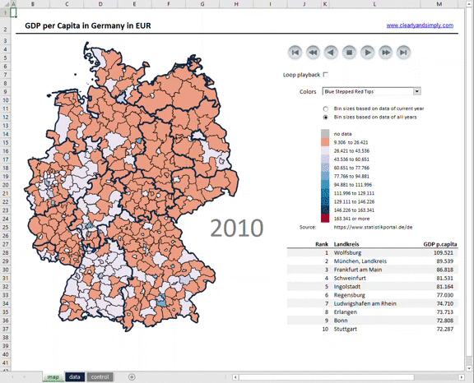This screenshot has height=383, width=474.
Task: Click the 26.421 to 43.536 legend label
Action: click(x=351, y=150)
